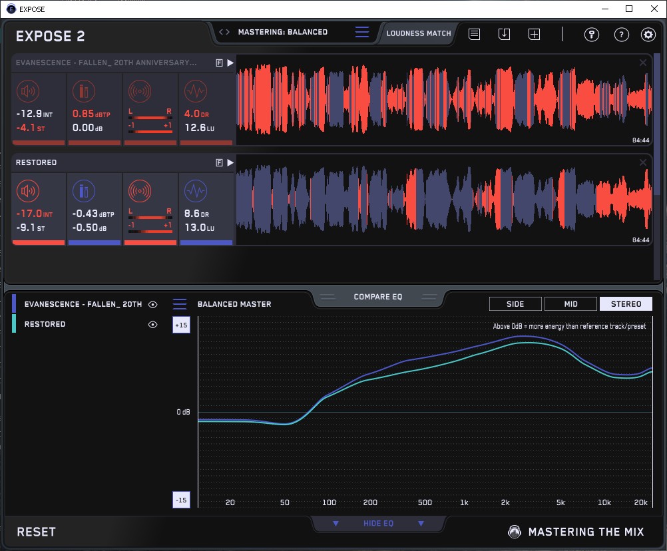Click the dynamic range icon in the Evanescence track
This screenshot has height=551, width=667.
click(x=196, y=91)
